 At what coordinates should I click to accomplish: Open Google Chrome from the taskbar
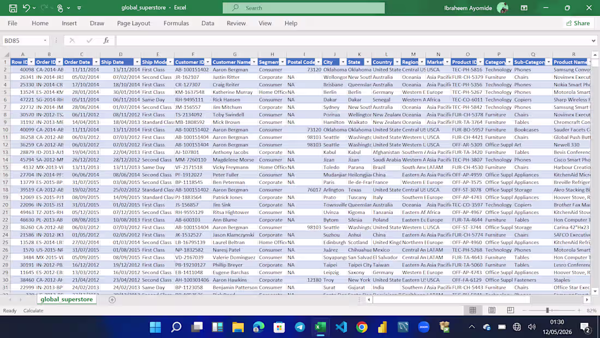tap(362, 327)
